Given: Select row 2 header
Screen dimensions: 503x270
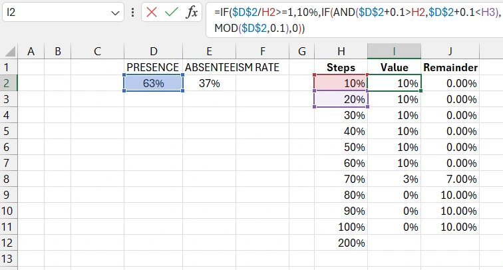Looking at the screenshot, I should pos(9,83).
